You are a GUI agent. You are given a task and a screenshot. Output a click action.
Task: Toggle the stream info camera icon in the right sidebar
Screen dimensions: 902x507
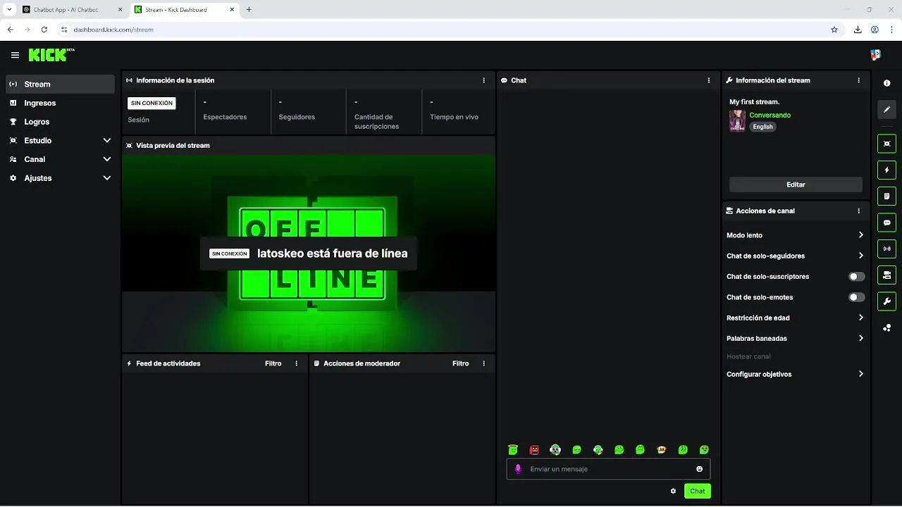click(886, 275)
